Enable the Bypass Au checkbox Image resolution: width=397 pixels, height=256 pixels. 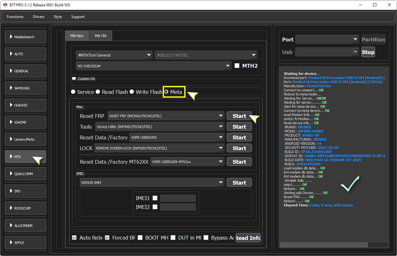[x=206, y=238]
